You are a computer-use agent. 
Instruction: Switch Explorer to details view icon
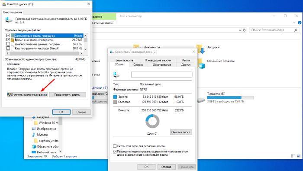pyautogui.click(x=293, y=156)
